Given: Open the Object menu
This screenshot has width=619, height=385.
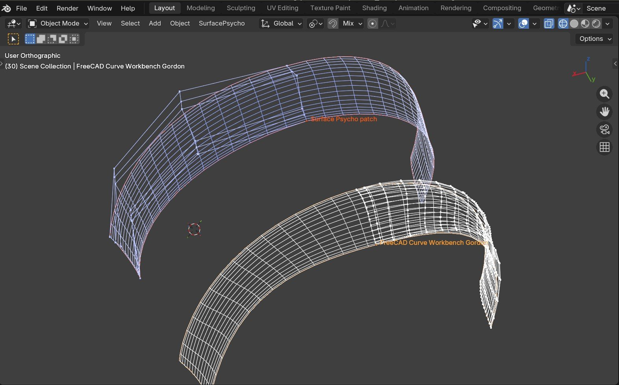Looking at the screenshot, I should (x=180, y=24).
